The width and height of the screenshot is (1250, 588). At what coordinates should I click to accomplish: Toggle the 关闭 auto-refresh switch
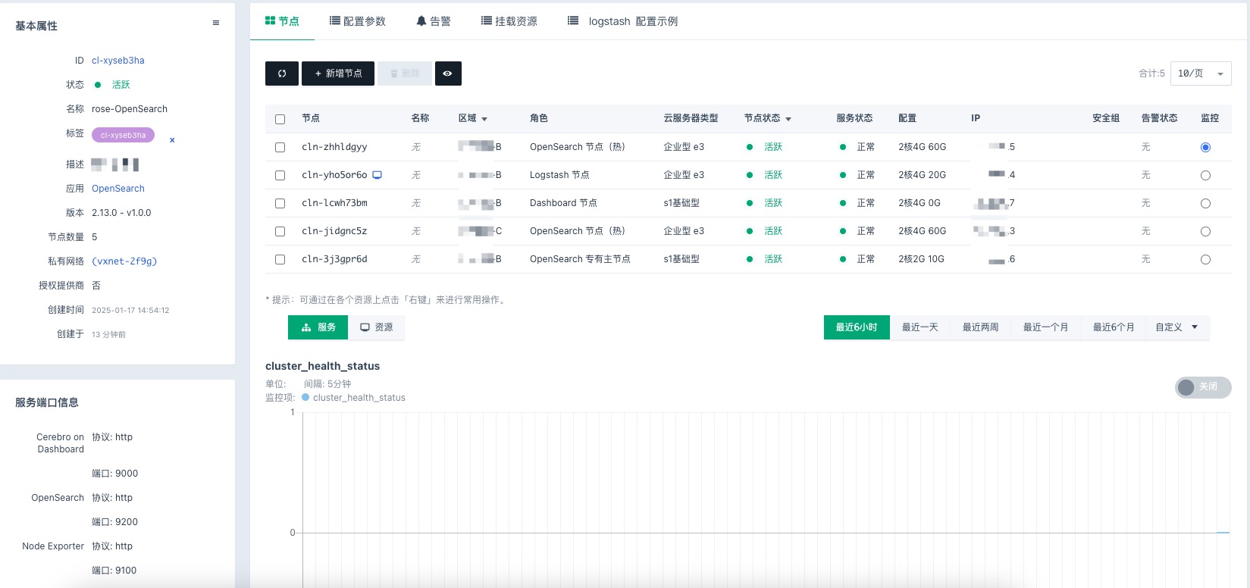[1203, 387]
